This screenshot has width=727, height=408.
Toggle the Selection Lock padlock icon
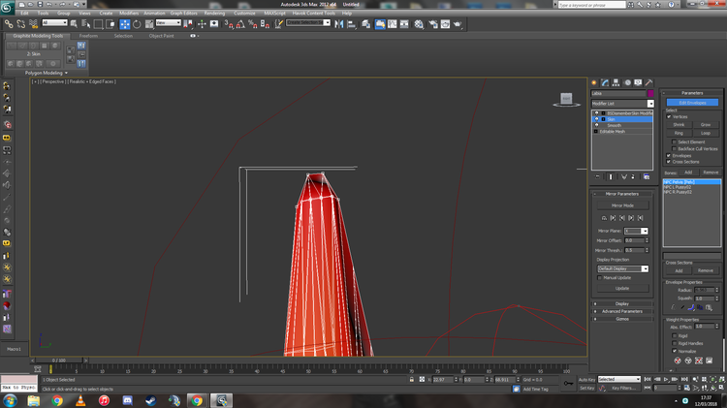point(411,379)
